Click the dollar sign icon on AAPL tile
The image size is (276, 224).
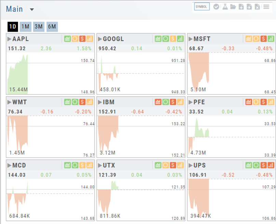(x=82, y=39)
